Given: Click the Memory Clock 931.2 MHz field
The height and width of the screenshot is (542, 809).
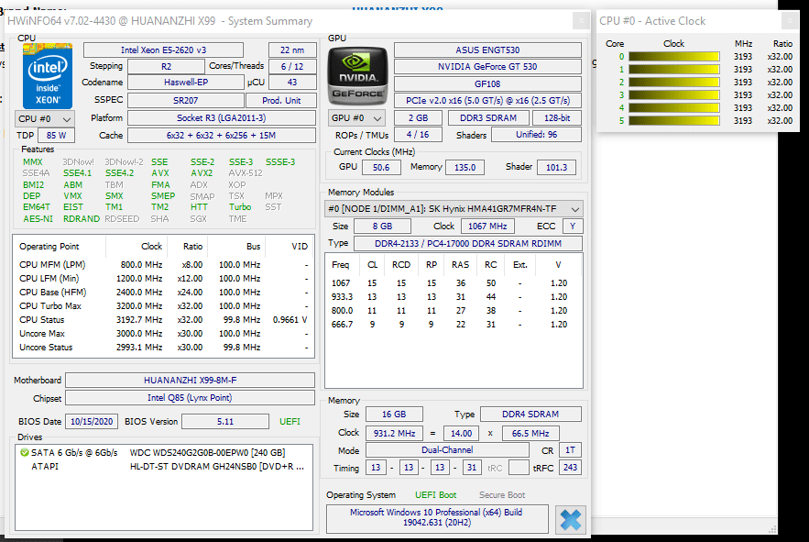Looking at the screenshot, I should pos(394,434).
